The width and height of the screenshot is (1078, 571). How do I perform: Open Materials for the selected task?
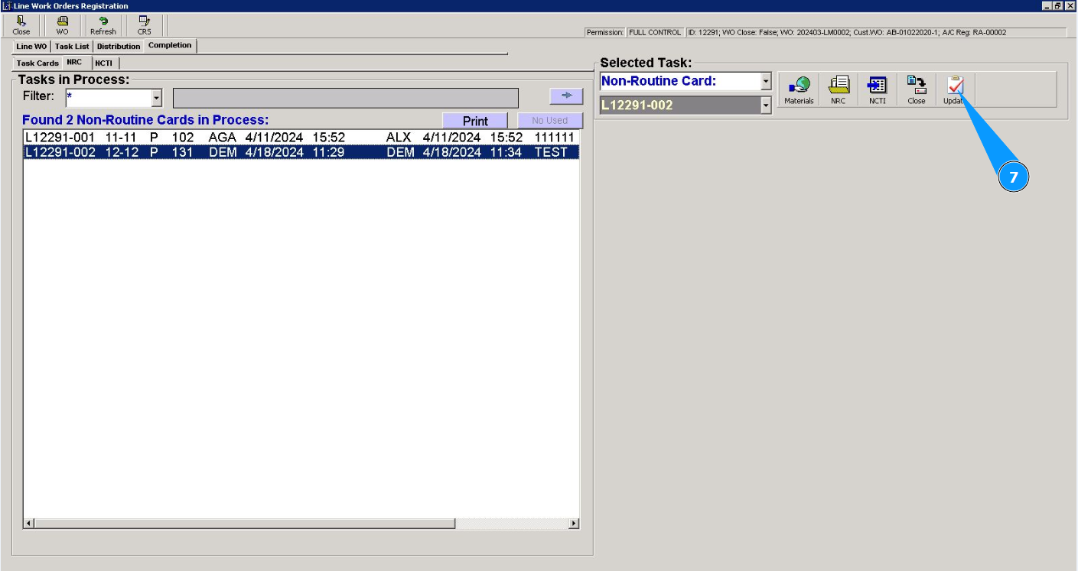799,90
